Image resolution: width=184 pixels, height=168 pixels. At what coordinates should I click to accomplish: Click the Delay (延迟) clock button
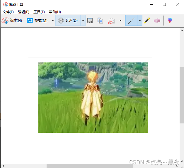click(x=68, y=21)
